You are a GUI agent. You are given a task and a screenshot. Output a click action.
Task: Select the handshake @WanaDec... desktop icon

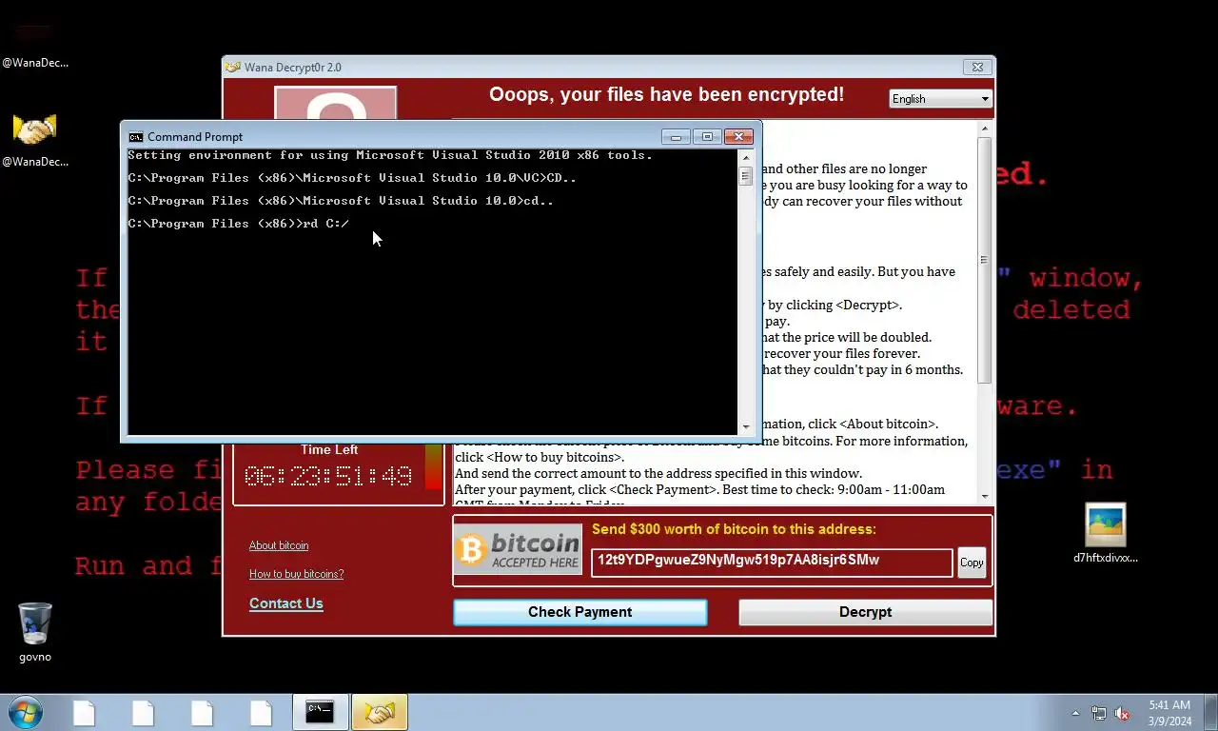tap(35, 138)
